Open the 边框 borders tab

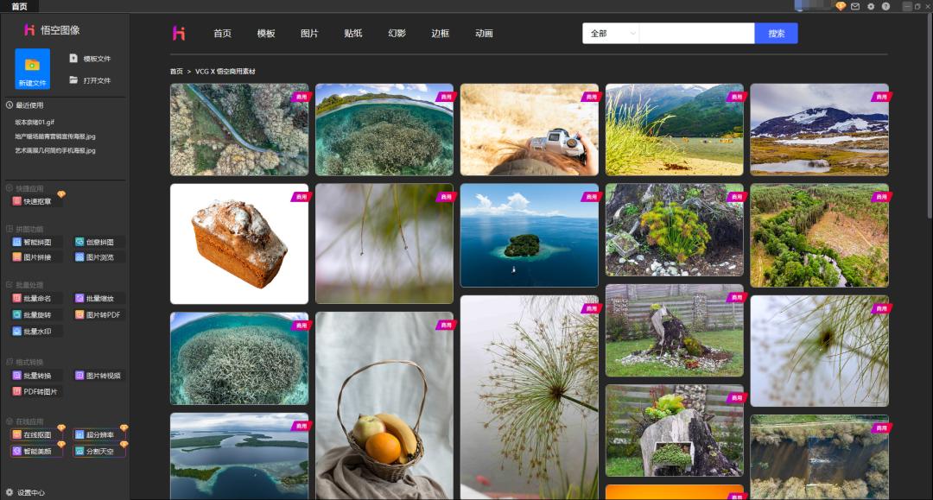point(440,34)
